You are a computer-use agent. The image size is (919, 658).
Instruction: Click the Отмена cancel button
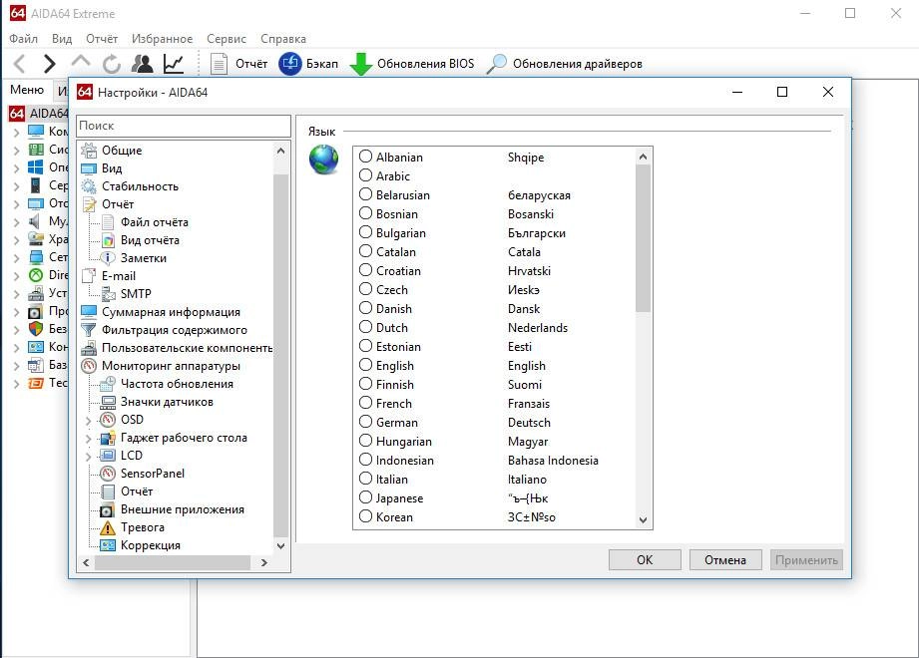pos(725,560)
